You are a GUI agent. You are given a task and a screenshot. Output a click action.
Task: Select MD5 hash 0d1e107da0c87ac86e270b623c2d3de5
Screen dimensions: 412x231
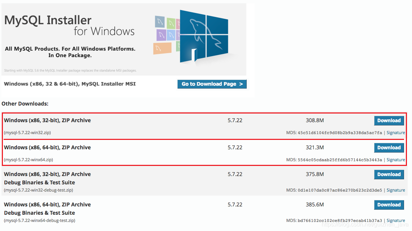340,190
